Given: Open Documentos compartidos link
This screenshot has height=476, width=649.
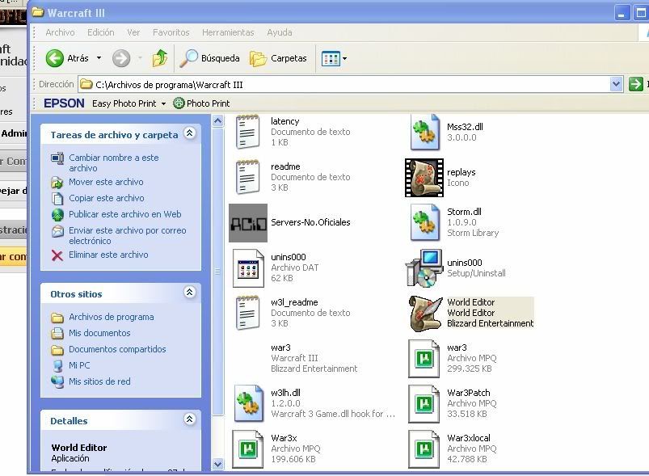Looking at the screenshot, I should point(117,349).
